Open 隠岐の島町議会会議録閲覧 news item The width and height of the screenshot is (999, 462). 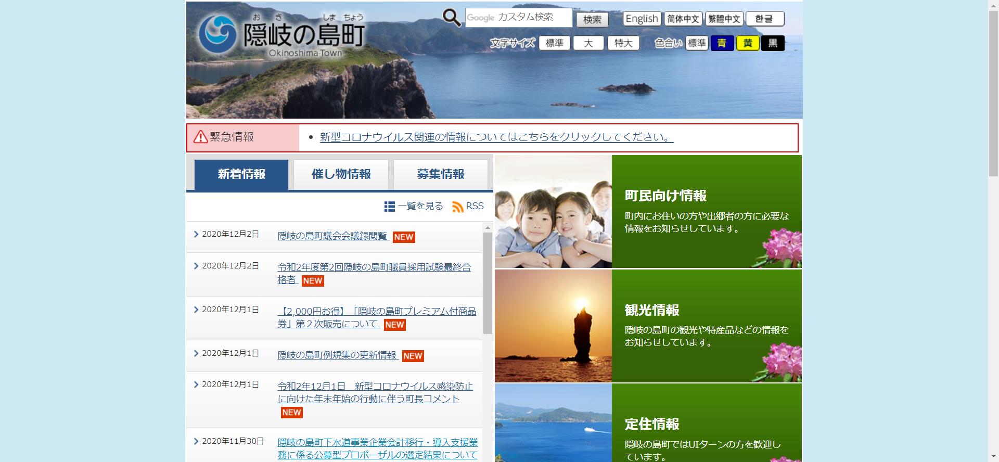click(x=332, y=236)
